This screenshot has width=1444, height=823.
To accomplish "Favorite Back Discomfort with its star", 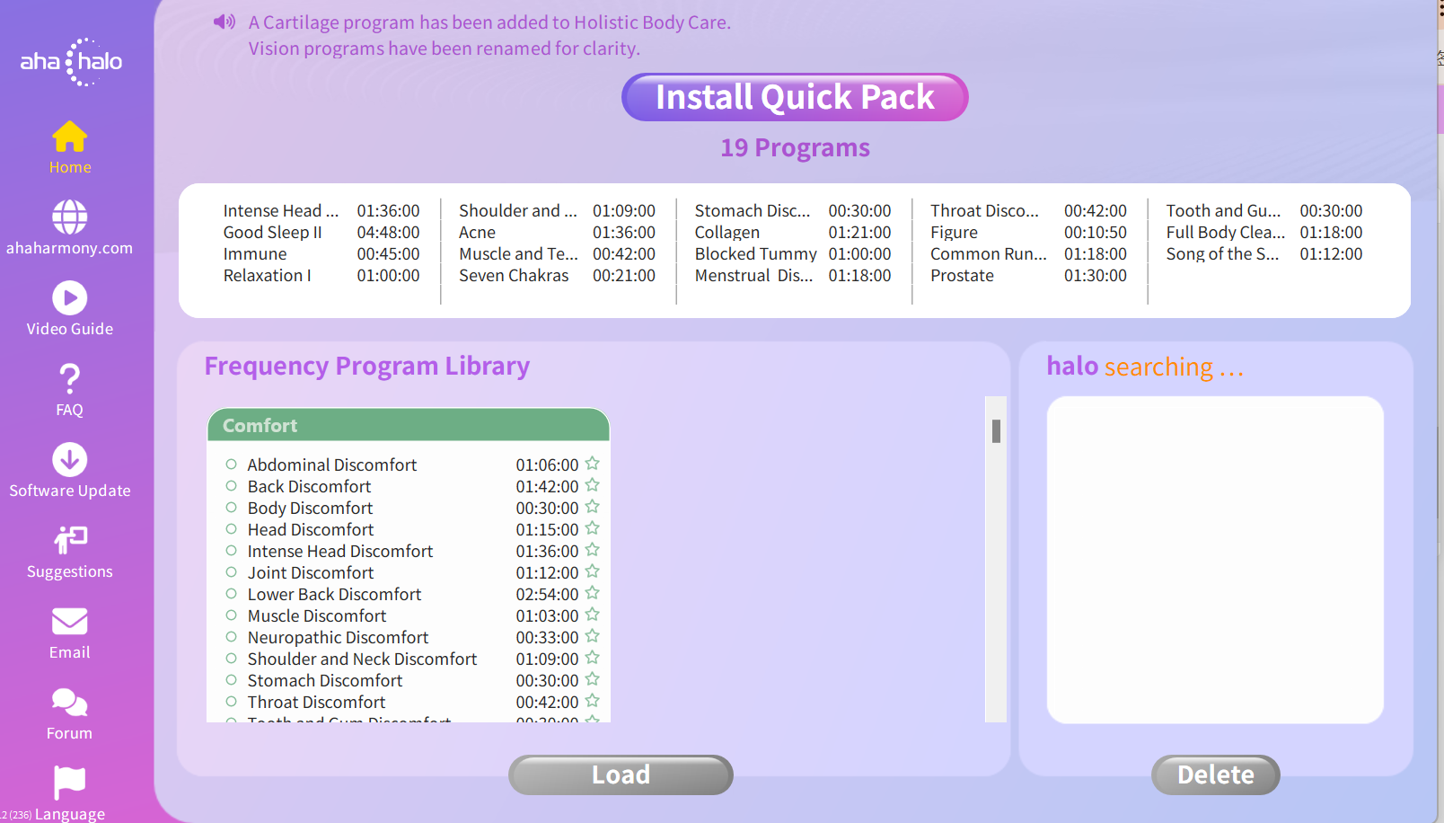I will (x=593, y=485).
